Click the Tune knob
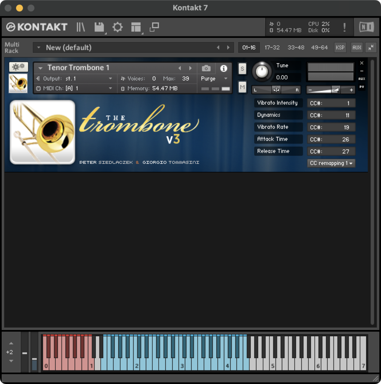Screen dimensions: 381x384 point(262,72)
